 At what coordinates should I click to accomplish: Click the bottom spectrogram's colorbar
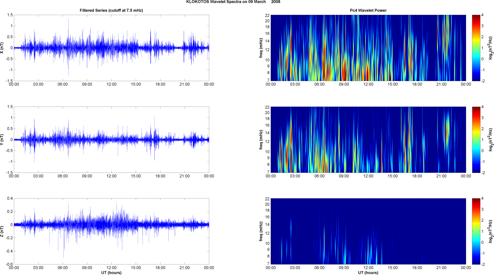click(476, 231)
